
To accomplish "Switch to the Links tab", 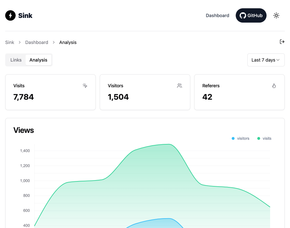I will (16, 60).
